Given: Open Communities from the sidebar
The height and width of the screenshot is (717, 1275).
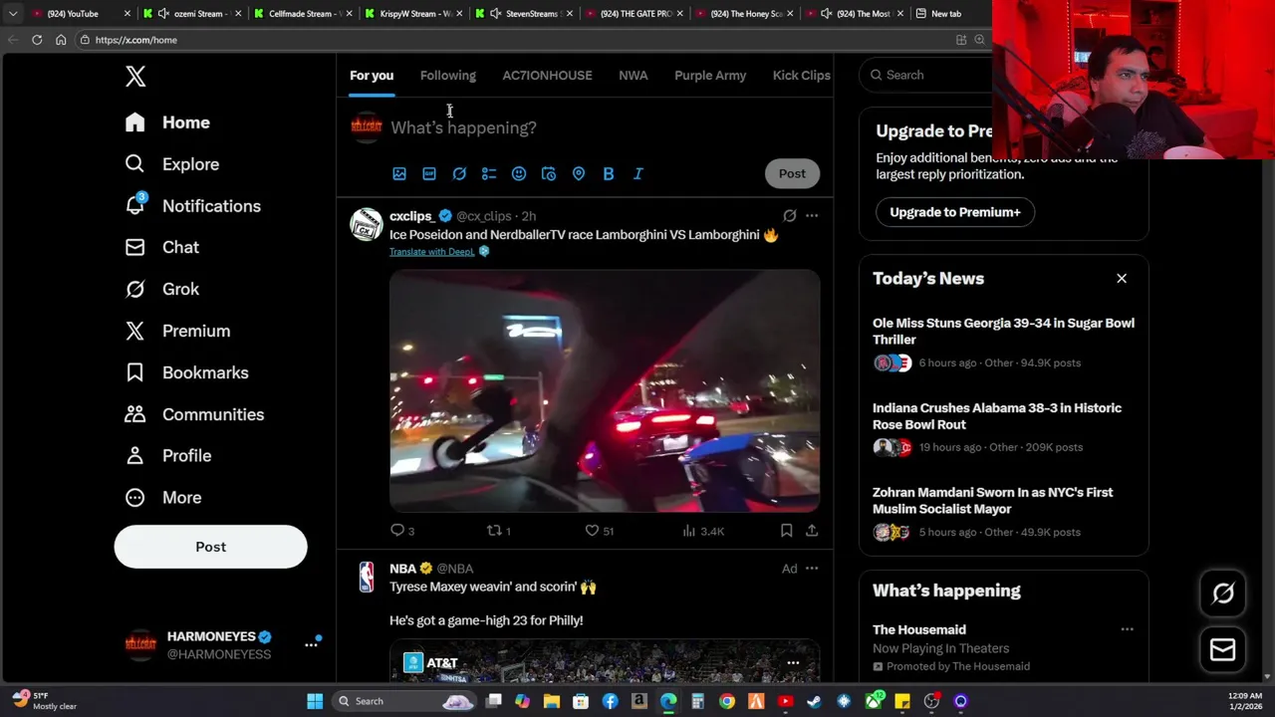Looking at the screenshot, I should (195, 414).
